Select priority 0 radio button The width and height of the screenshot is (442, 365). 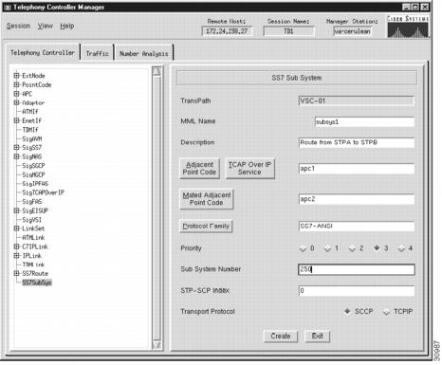pyautogui.click(x=303, y=248)
